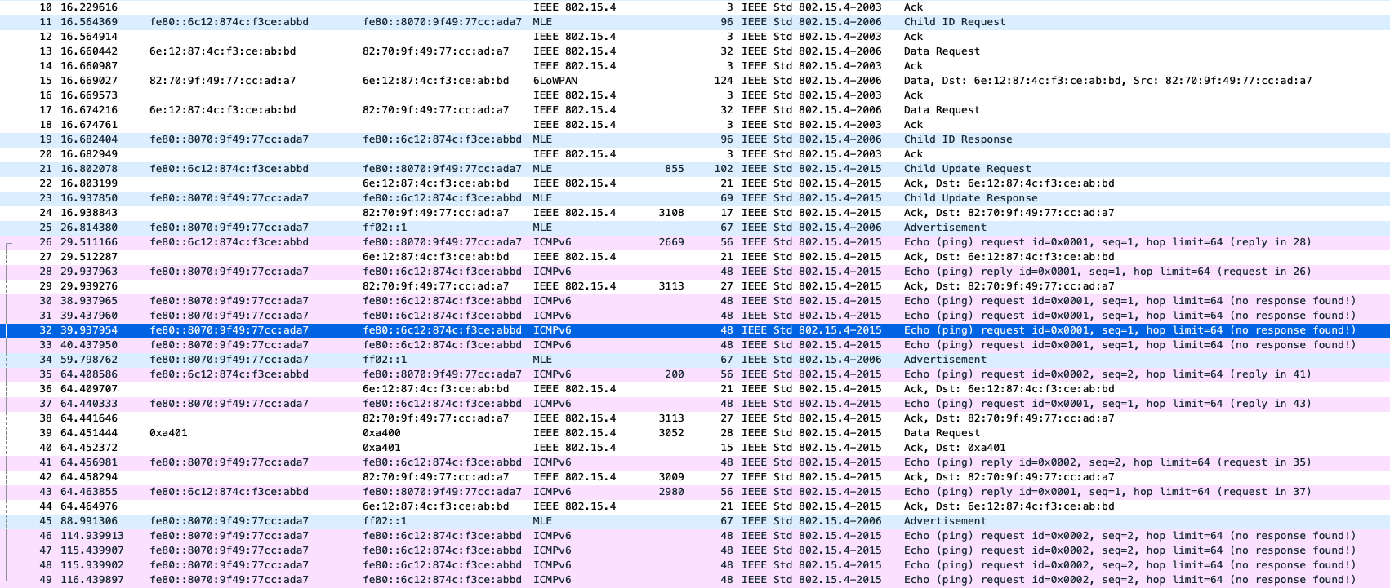
Task: Select packet 25 MLE Advertisement row
Action: coord(695,228)
